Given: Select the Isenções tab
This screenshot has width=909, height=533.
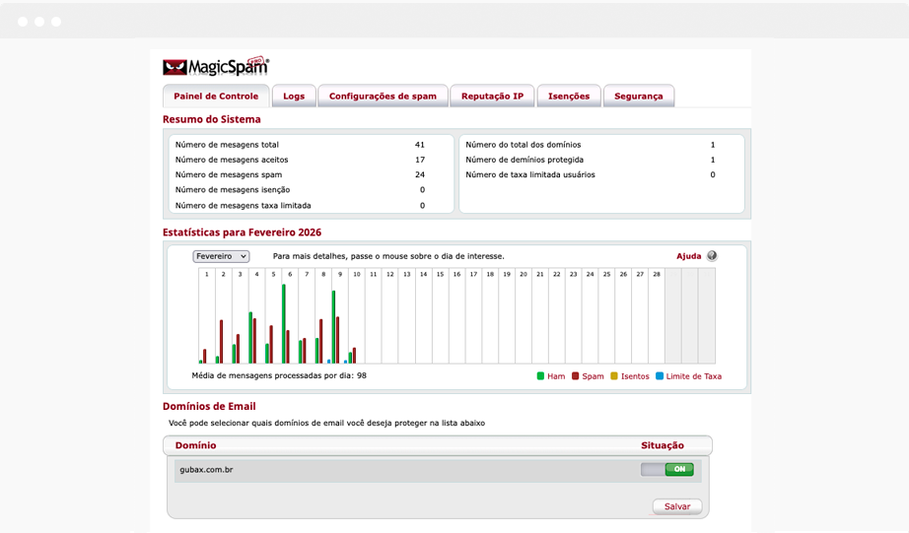Looking at the screenshot, I should coord(569,97).
